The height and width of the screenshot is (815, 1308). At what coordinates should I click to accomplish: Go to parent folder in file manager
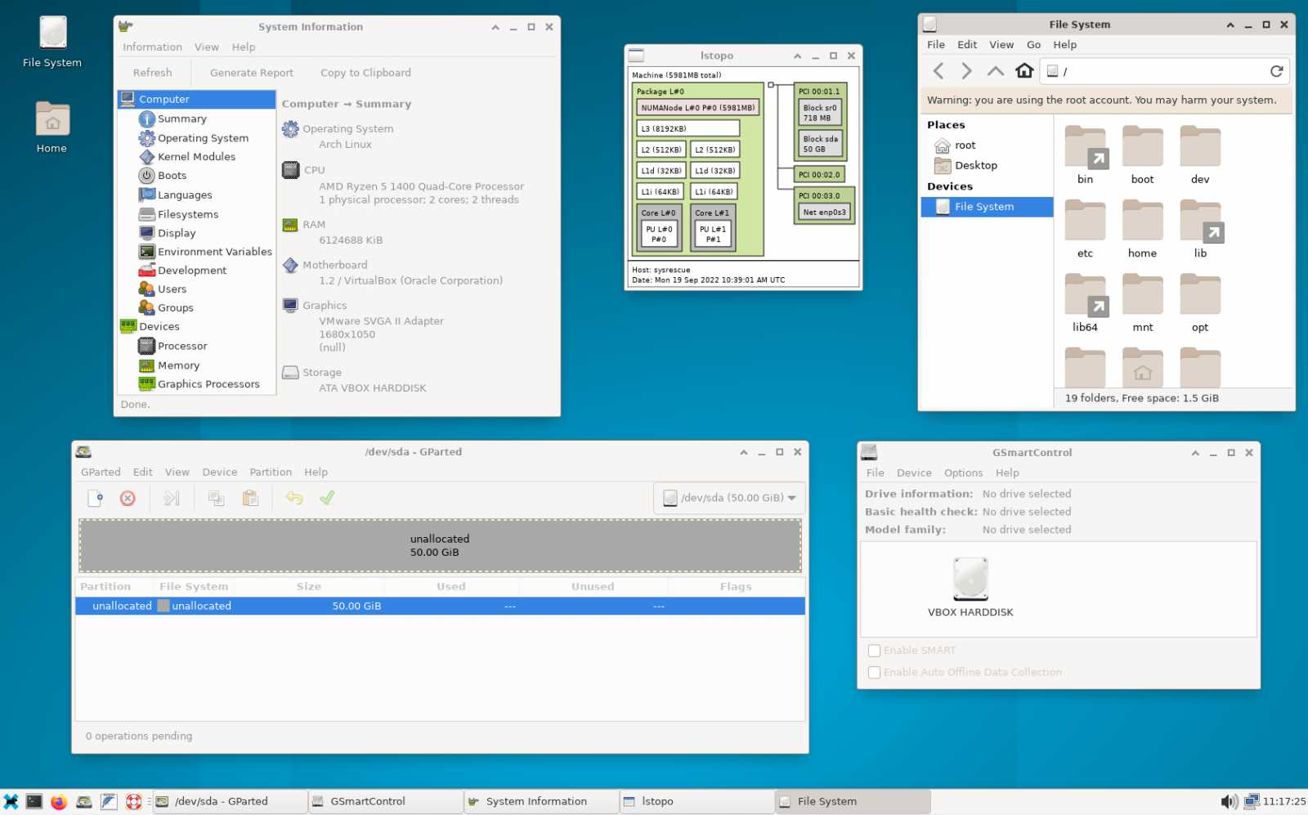click(x=995, y=71)
